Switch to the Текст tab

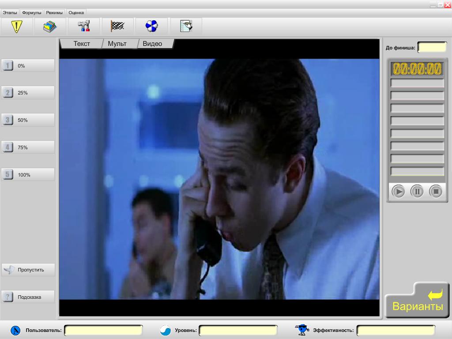point(82,44)
